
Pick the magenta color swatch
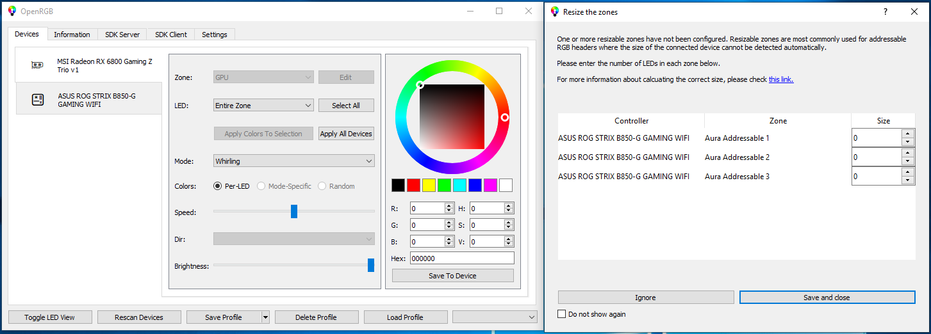point(491,185)
